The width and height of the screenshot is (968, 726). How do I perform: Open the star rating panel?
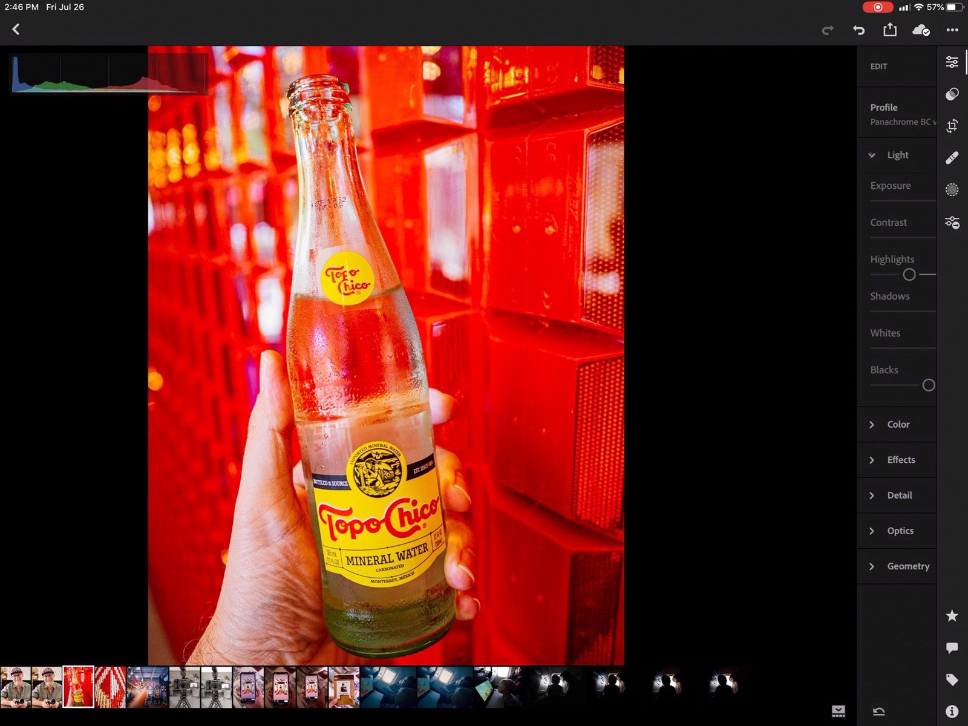(x=952, y=616)
